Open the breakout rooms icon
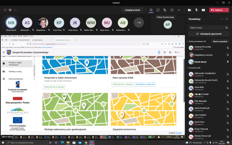232x145 pixels. 172,10
